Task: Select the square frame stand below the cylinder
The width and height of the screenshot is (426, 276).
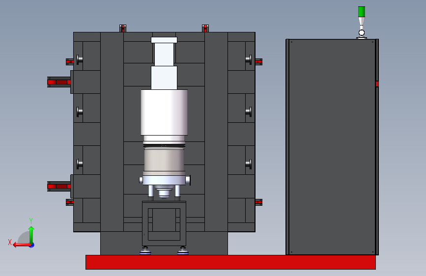Action: tap(164, 223)
